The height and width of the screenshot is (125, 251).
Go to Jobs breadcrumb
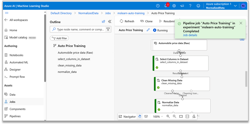coord(108,13)
